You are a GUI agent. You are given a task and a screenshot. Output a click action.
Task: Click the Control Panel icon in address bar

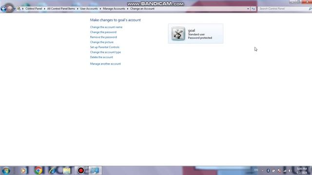pyautogui.click(x=19, y=9)
